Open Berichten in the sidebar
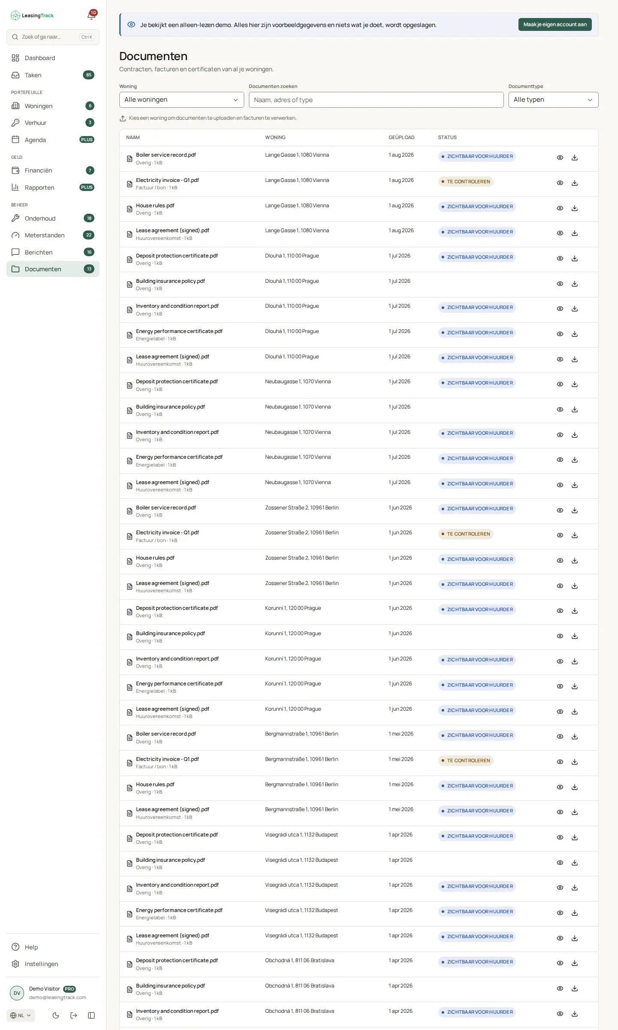 pos(53,252)
